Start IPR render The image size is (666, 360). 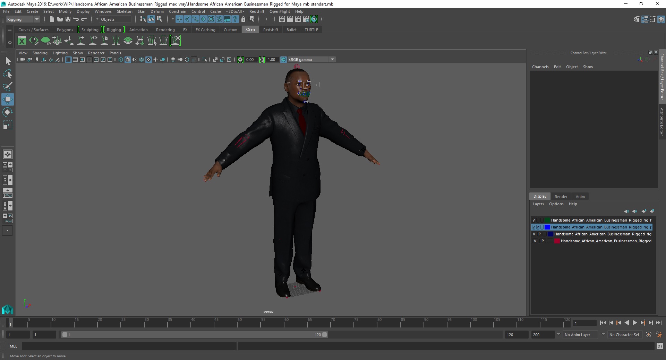298,19
